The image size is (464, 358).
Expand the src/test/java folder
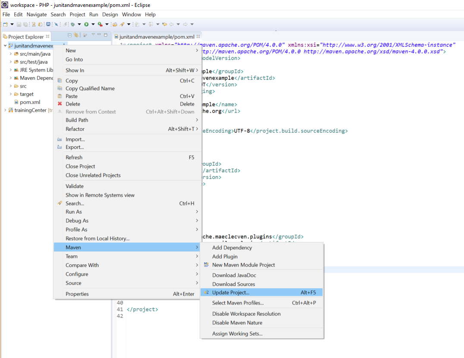(x=11, y=62)
